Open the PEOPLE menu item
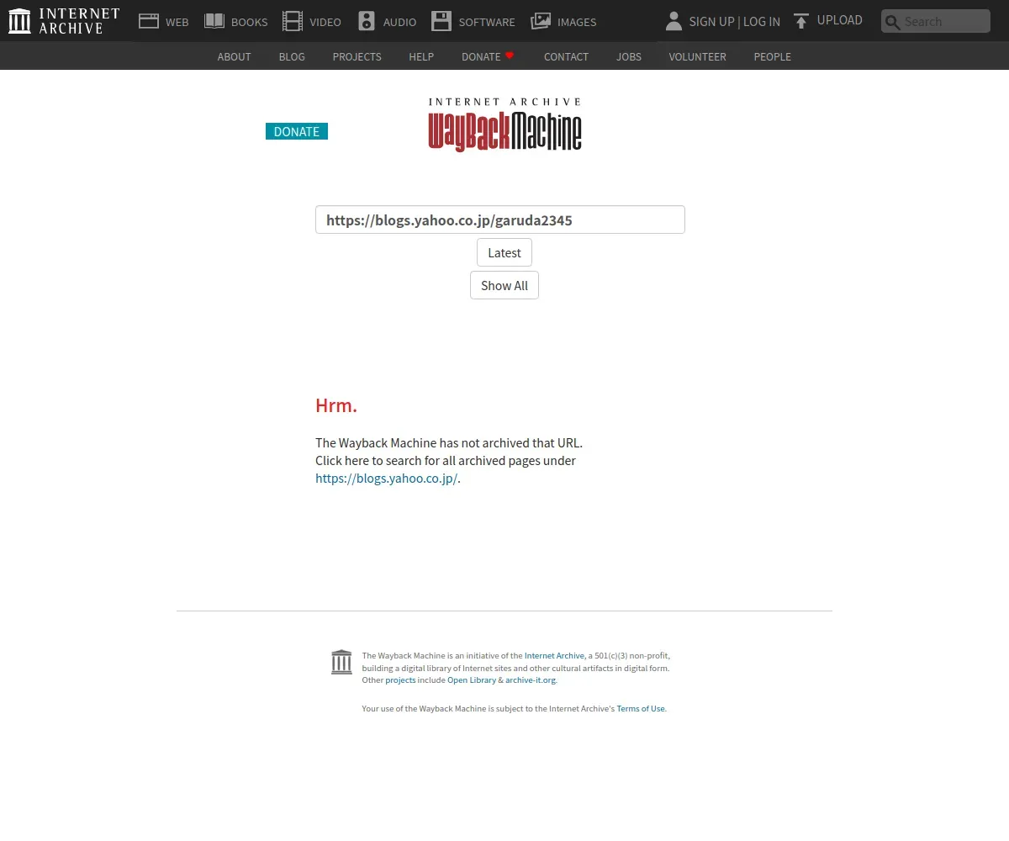The width and height of the screenshot is (1009, 841). (772, 56)
